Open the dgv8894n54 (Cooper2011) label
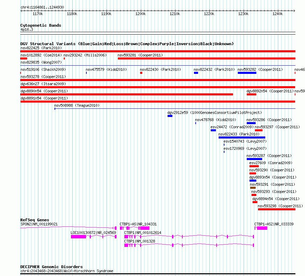Viewport: 305px width, 276px height. pyautogui.click(x=276, y=199)
